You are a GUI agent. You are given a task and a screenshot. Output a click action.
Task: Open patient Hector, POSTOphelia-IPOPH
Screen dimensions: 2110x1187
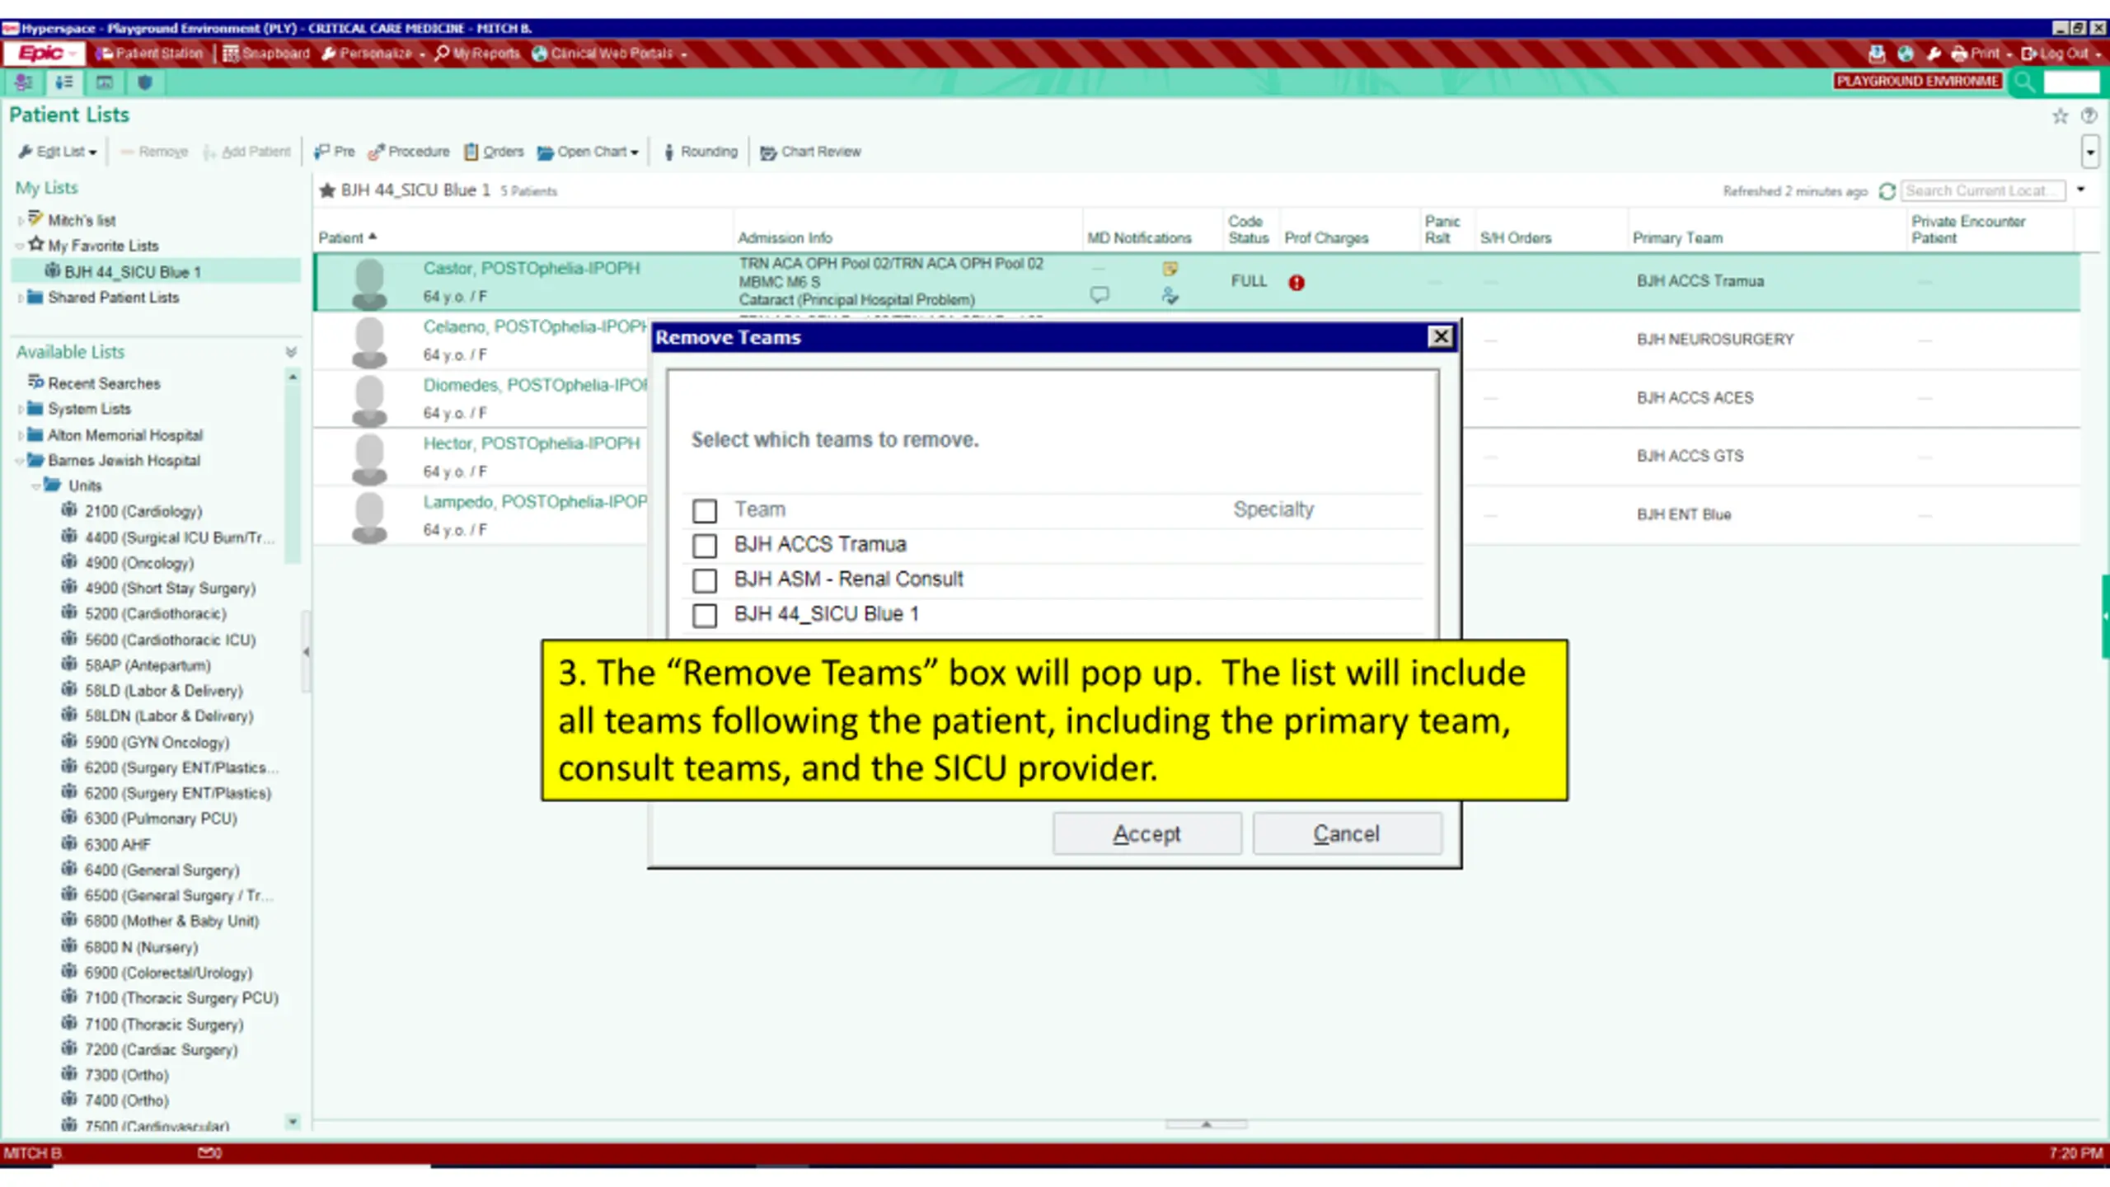[532, 443]
